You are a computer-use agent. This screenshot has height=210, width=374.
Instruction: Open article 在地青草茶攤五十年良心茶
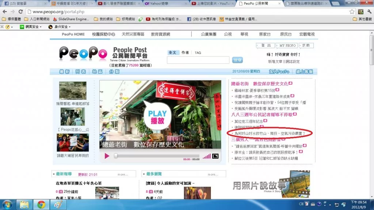click(79, 183)
